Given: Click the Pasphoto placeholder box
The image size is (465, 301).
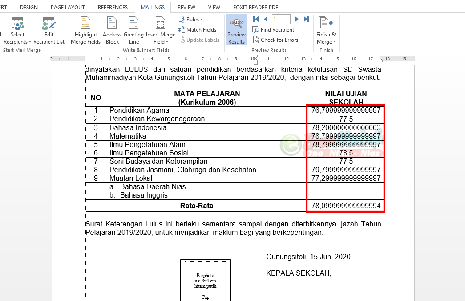Looking at the screenshot, I should (206, 280).
